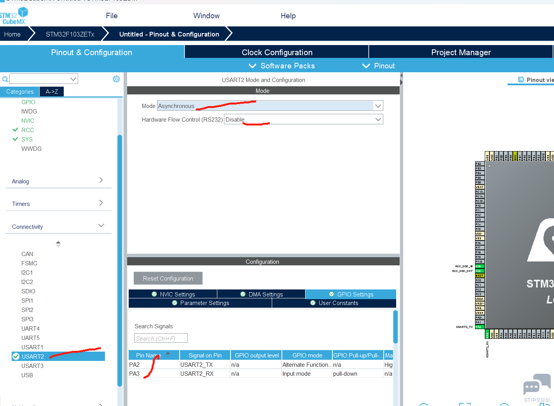Collapse the Connectivity category
This screenshot has height=406, width=554.
(58, 227)
